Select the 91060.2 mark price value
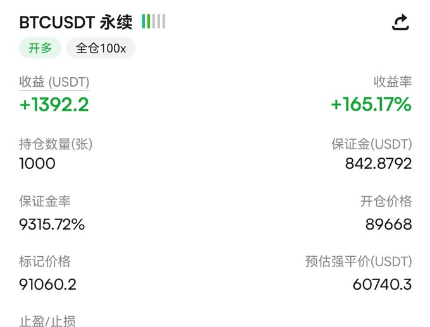 coord(47,285)
